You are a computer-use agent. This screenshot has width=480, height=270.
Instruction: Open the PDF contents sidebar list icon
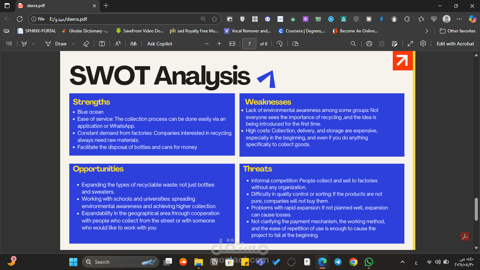(x=9, y=44)
